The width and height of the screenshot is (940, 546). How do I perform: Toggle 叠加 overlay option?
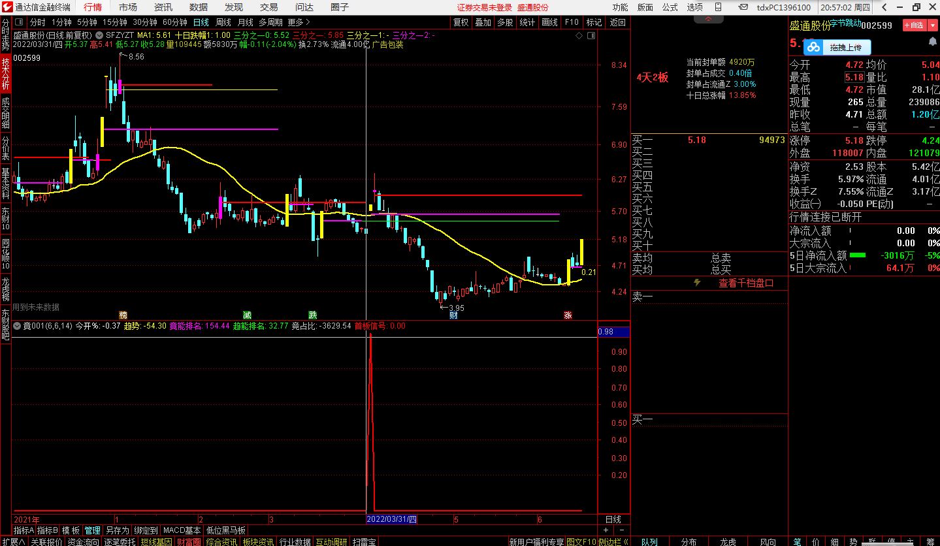coord(483,22)
